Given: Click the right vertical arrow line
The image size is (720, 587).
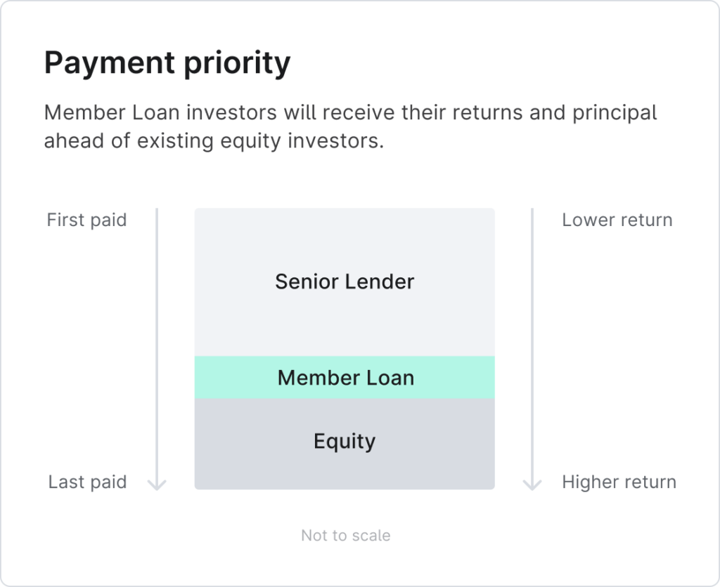Looking at the screenshot, I should click(532, 348).
